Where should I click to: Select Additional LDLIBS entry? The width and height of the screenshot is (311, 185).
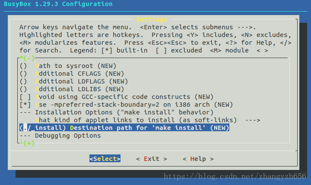click(x=72, y=89)
